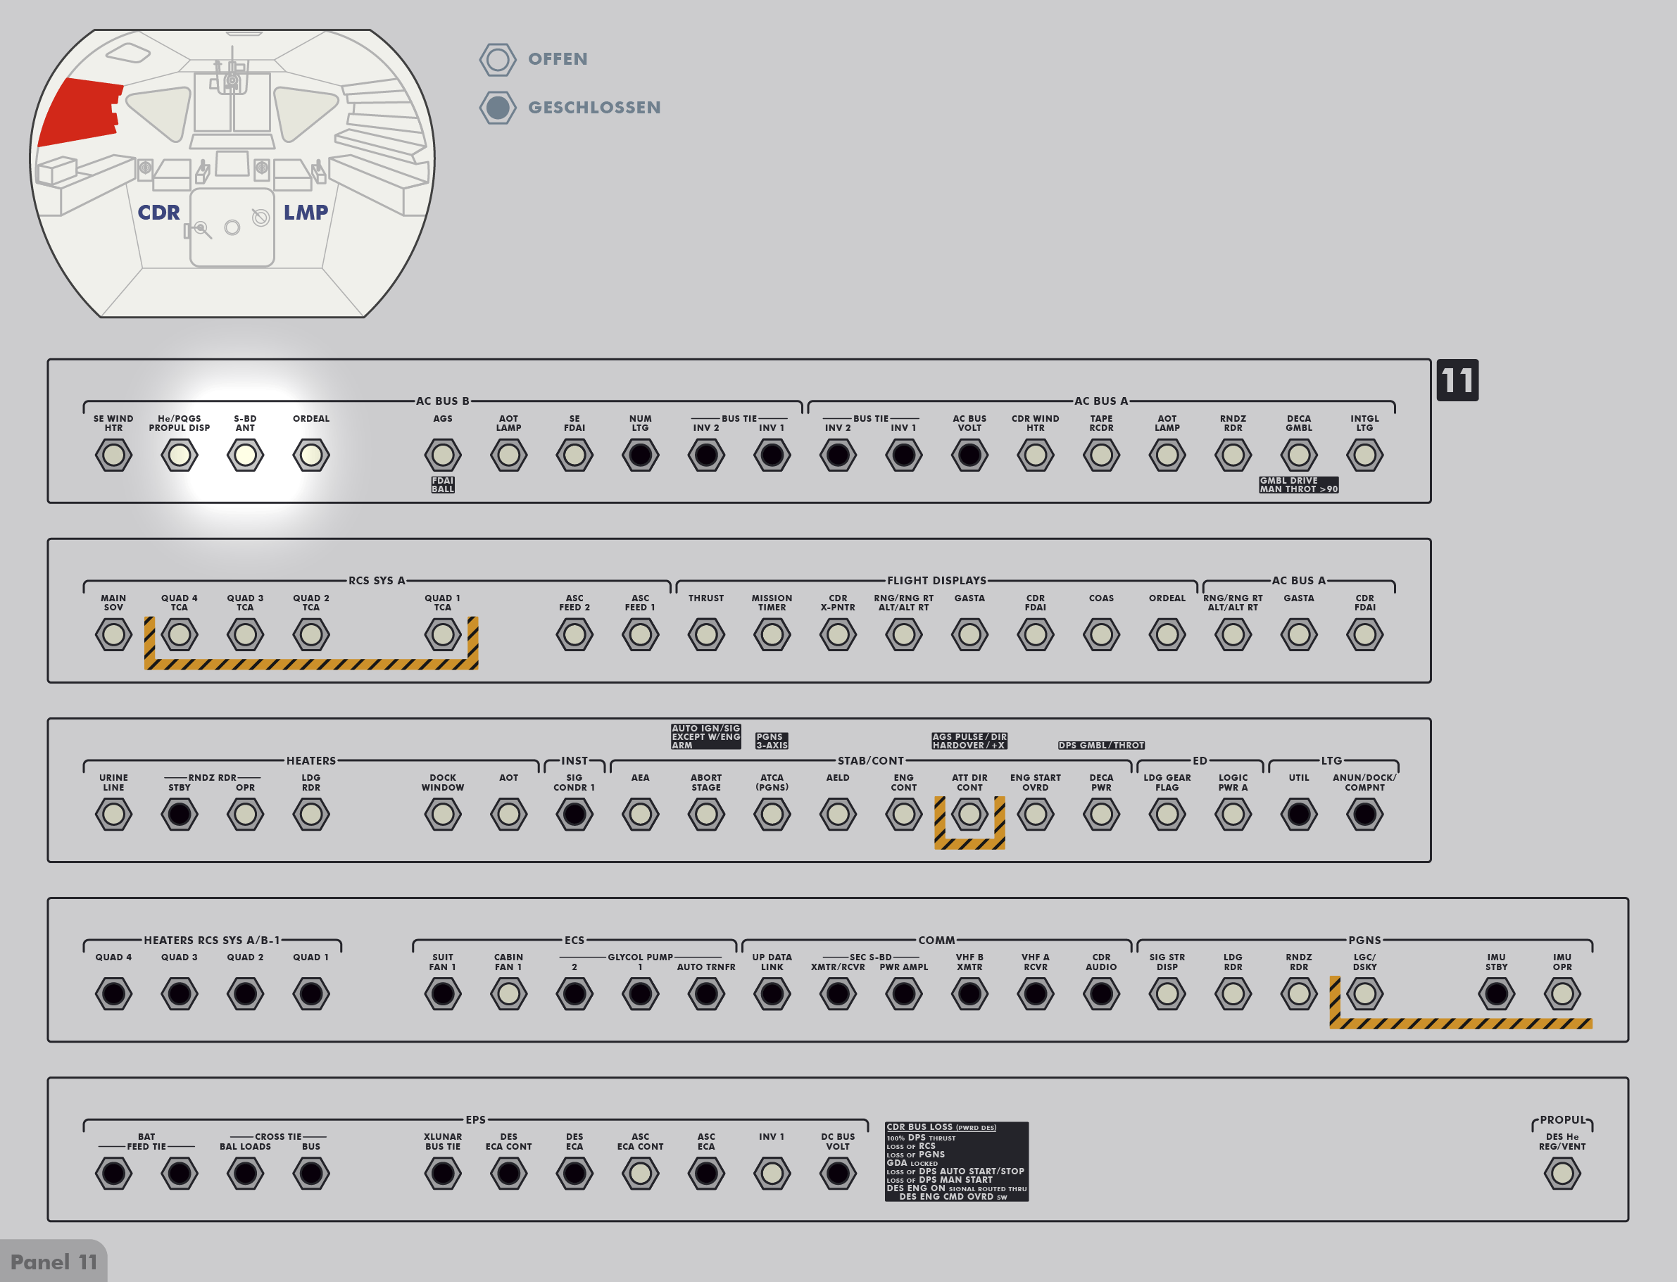Click the MISSION TIMER circuit breaker

click(x=772, y=635)
